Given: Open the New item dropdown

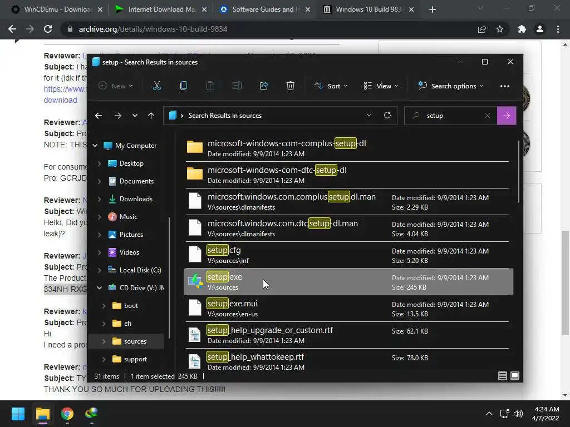Looking at the screenshot, I should 116,86.
